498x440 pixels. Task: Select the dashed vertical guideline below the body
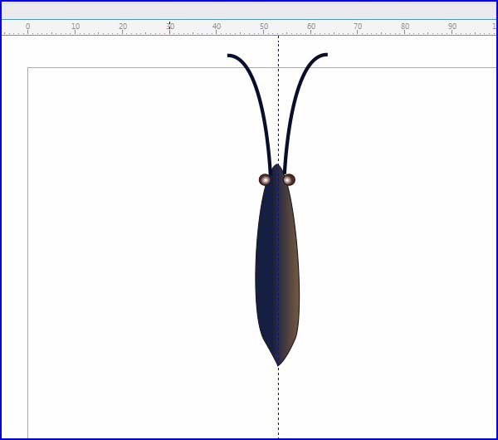click(x=279, y=402)
